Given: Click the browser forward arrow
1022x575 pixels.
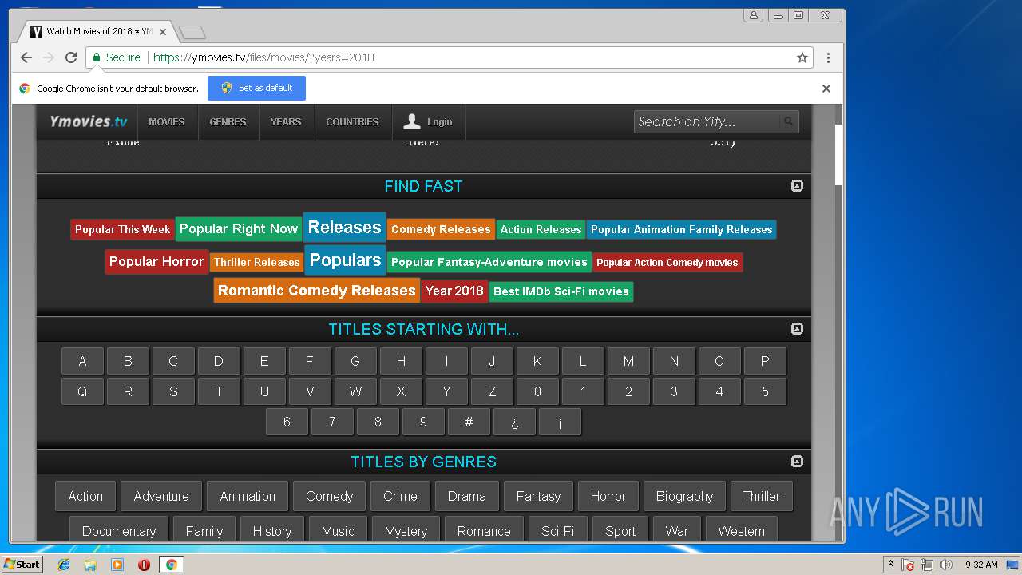Looking at the screenshot, I should [x=49, y=57].
